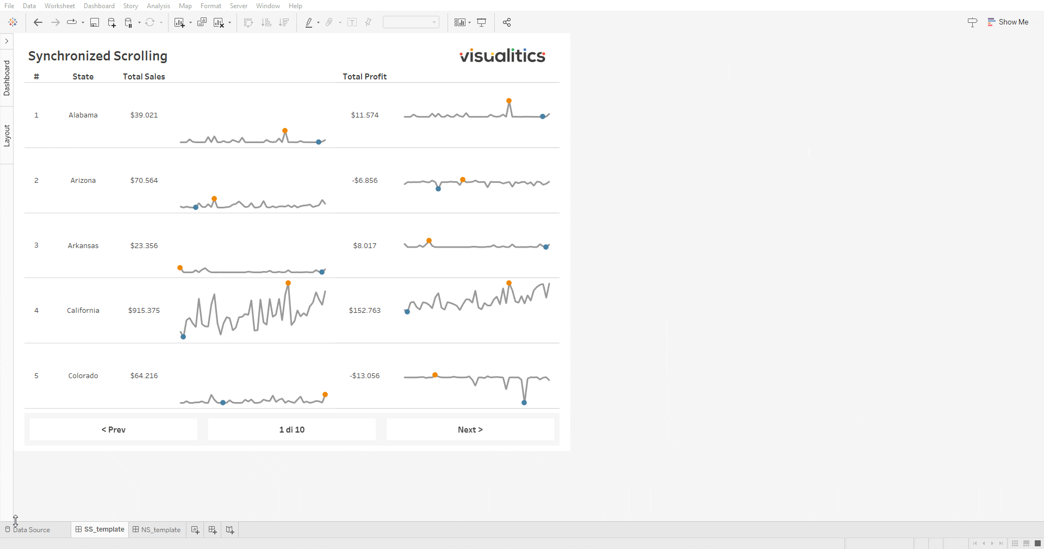Select the SS_template sheet tab
The height and width of the screenshot is (549, 1044).
100,529
